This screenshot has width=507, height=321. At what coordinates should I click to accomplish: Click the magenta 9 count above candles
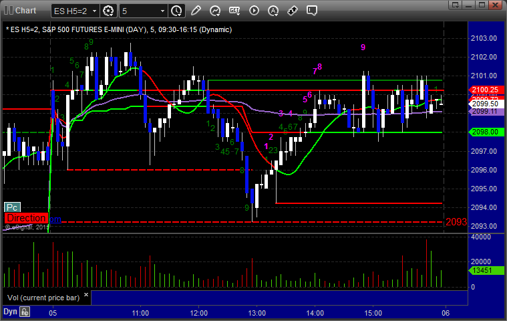[363, 47]
